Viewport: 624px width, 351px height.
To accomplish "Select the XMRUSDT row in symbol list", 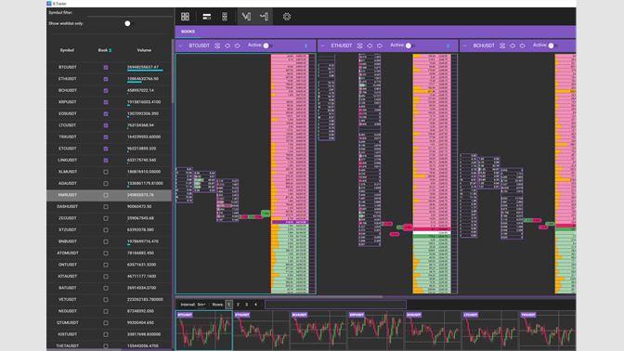I will tap(109, 195).
